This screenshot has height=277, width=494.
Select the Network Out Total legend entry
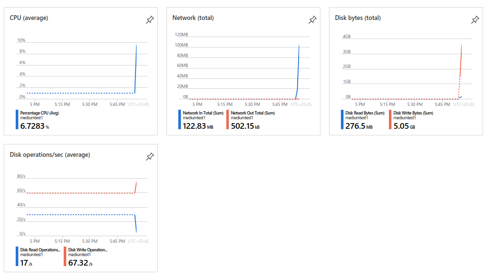click(x=251, y=120)
